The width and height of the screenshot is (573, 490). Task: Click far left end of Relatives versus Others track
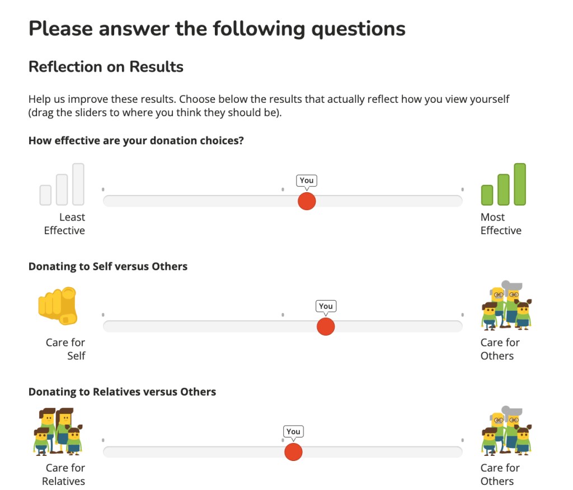106,451
